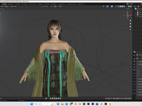Open the Texture Paint workspace tab

(33, 4)
